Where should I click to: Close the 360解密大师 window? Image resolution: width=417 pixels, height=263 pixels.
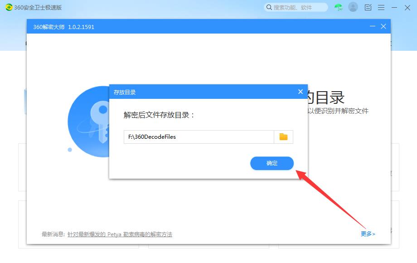383,26
